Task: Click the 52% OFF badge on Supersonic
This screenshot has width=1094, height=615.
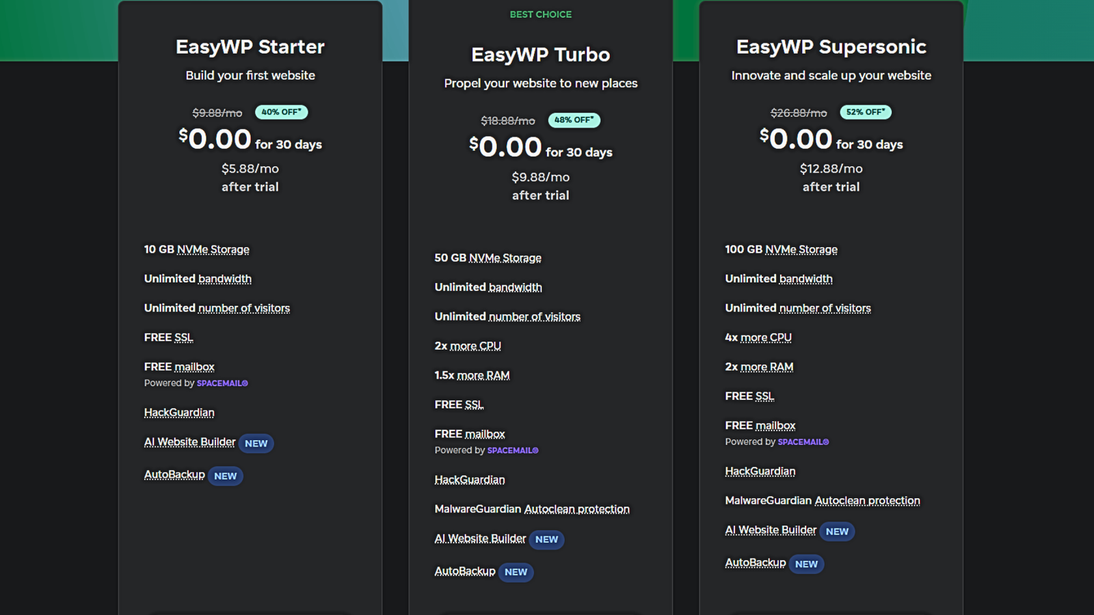Action: [866, 112]
